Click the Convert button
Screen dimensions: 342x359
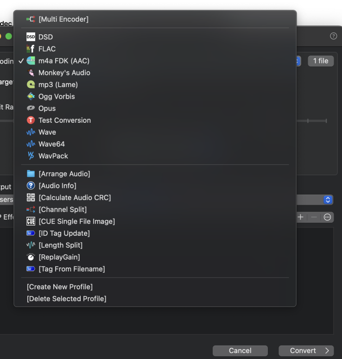coord(306,351)
